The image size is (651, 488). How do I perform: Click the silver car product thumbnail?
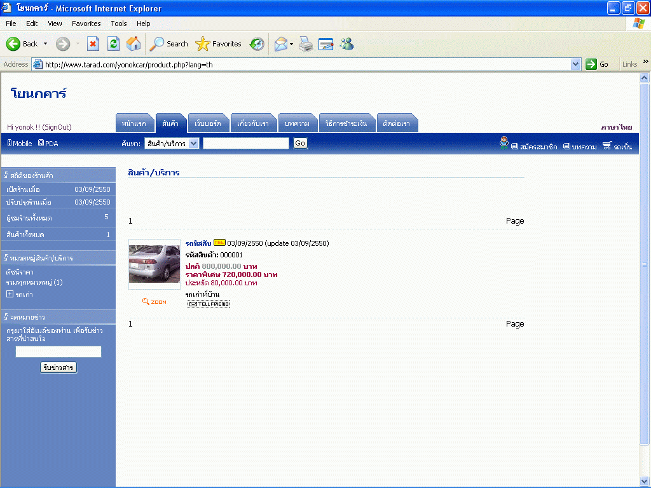tap(154, 264)
